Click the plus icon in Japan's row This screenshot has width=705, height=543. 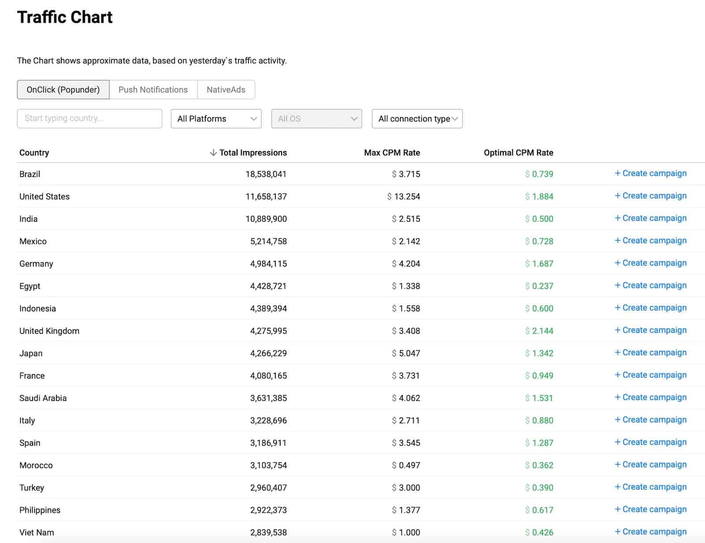pos(617,353)
